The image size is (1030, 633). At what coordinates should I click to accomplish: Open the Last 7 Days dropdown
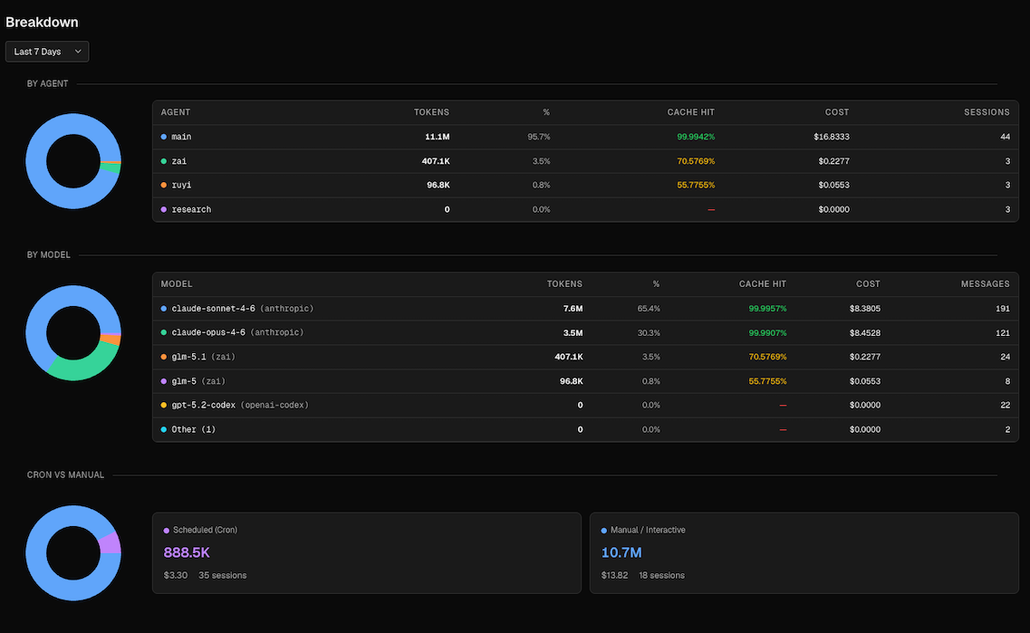point(46,52)
